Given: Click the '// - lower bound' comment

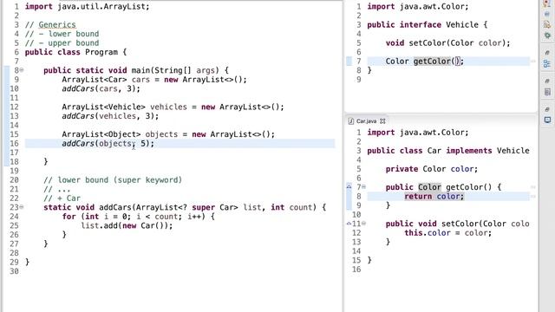Looking at the screenshot, I should (x=62, y=34).
